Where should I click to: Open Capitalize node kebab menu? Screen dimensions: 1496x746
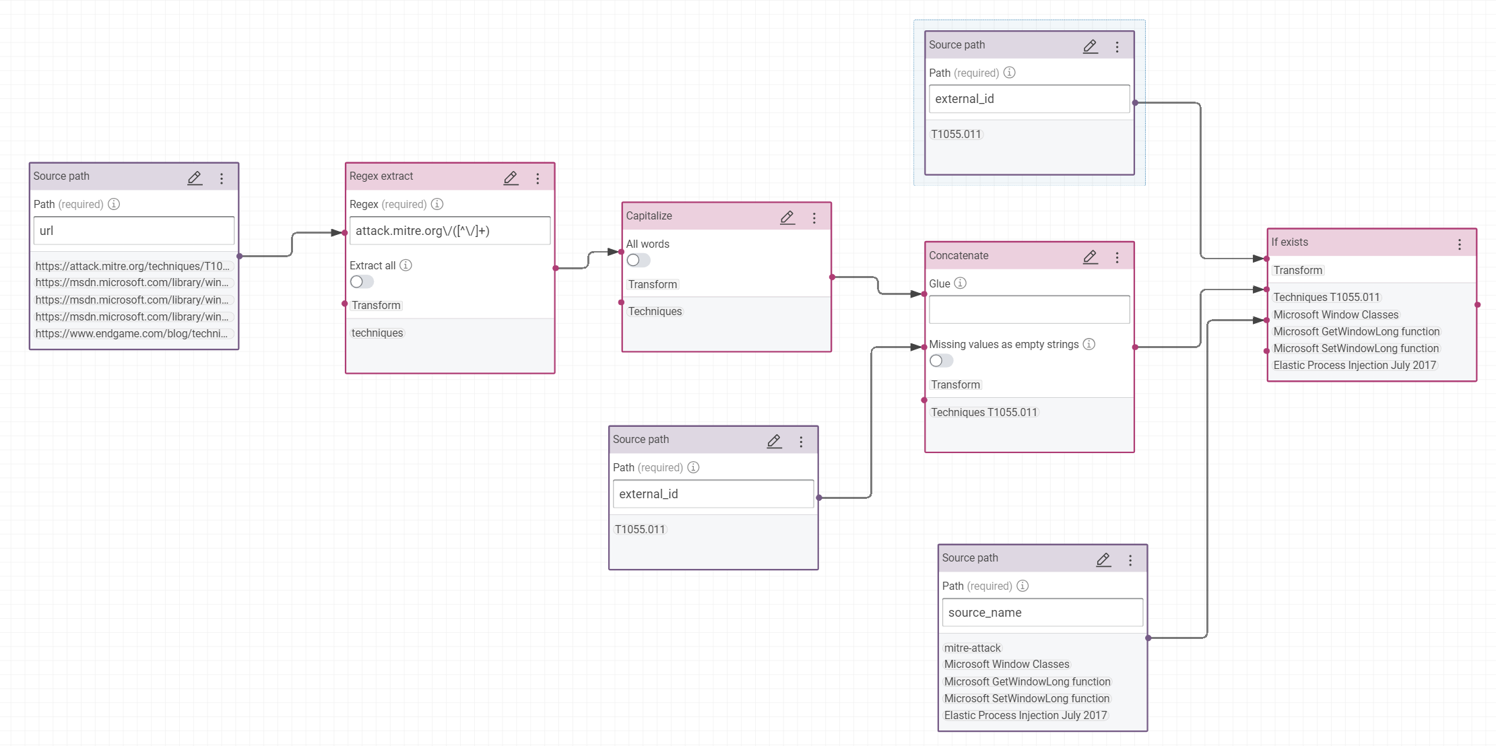point(814,218)
